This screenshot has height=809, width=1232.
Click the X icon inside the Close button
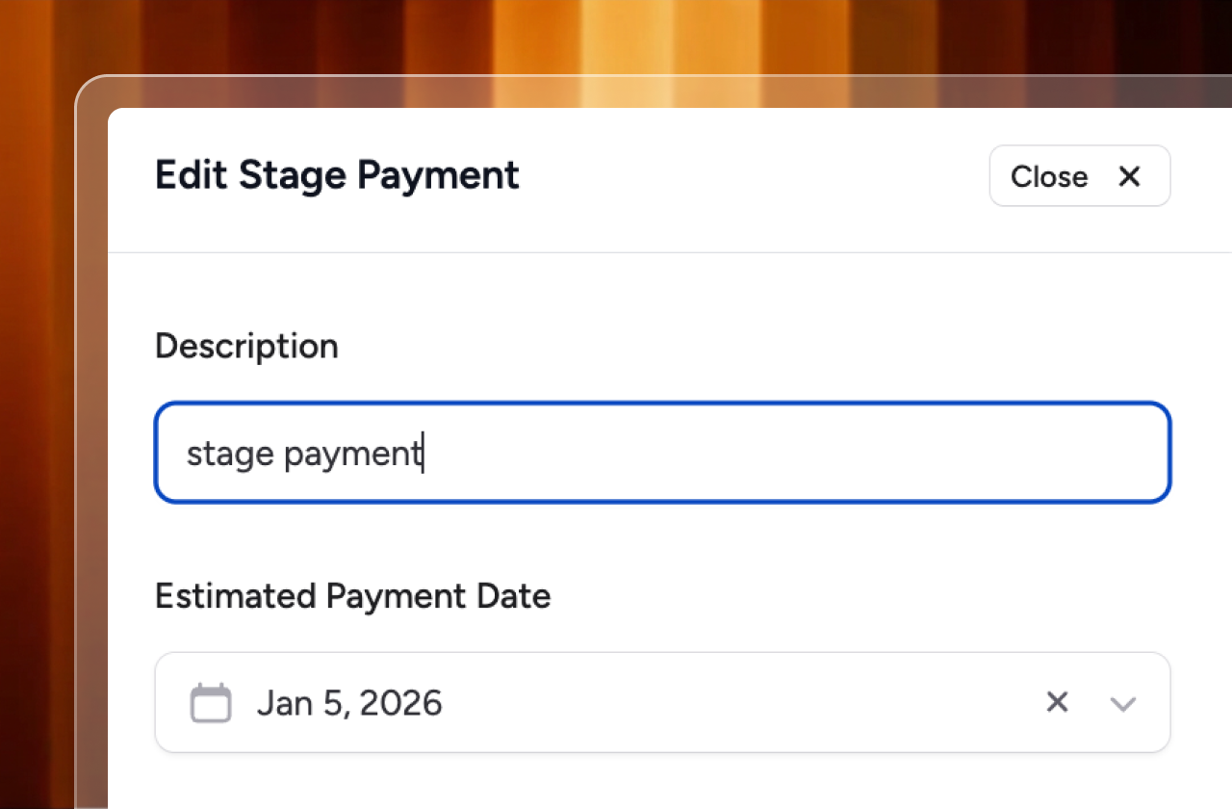(x=1129, y=176)
